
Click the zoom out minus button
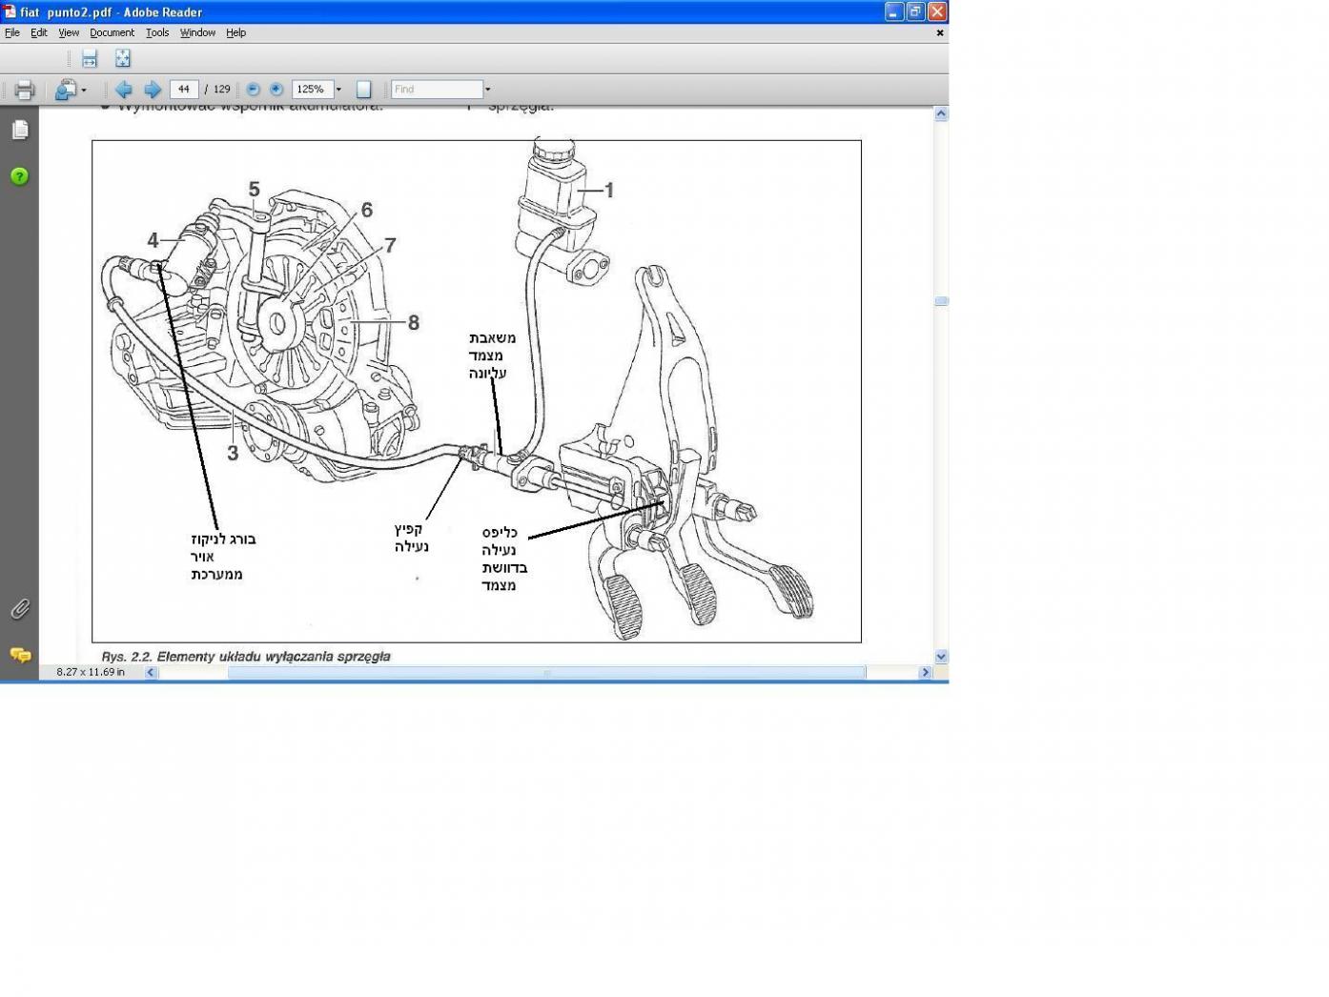click(253, 90)
